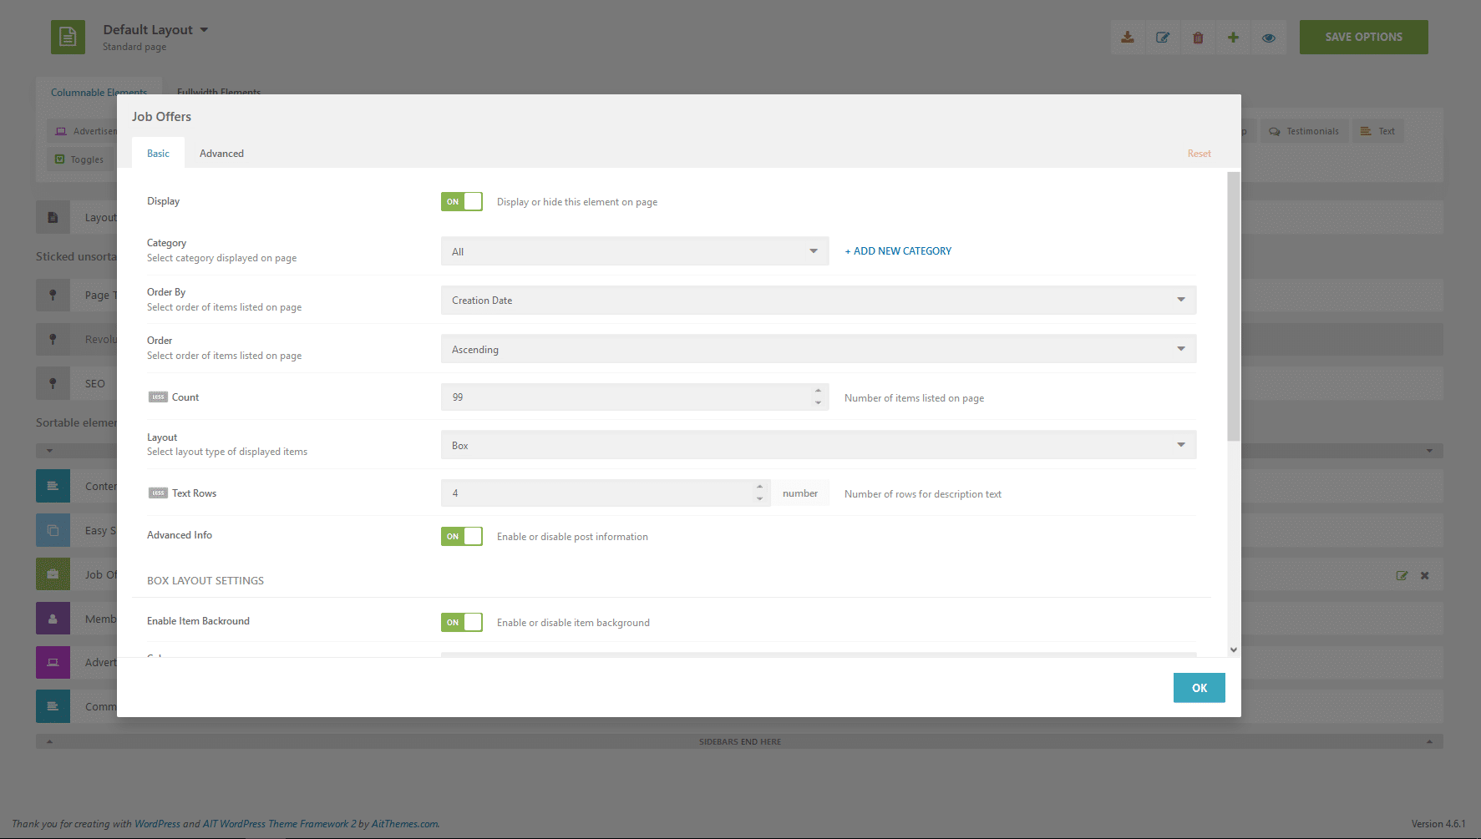
Task: Click the Job Offers row remove icon
Action: coord(1425,575)
